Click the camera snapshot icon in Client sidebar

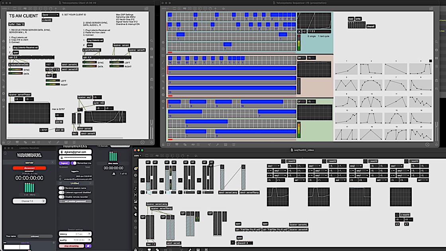click(151, 80)
